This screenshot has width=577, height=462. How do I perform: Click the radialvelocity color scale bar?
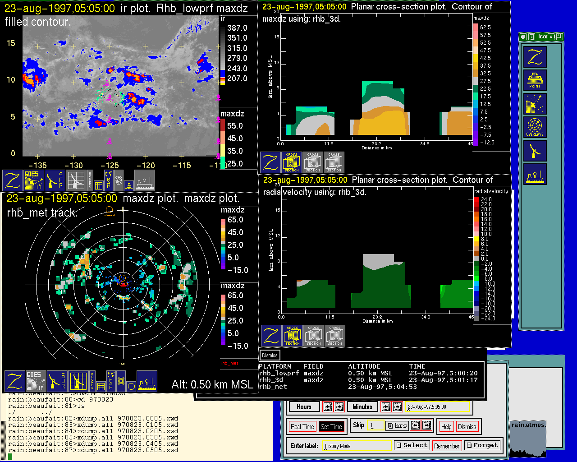pyautogui.click(x=476, y=258)
